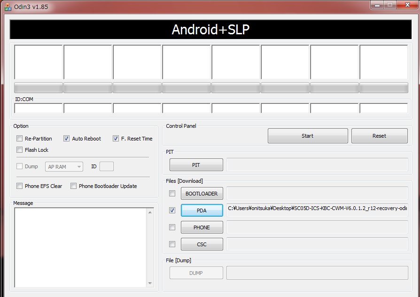Uncheck F. Reset Time option
420x297 pixels.
[116, 139]
